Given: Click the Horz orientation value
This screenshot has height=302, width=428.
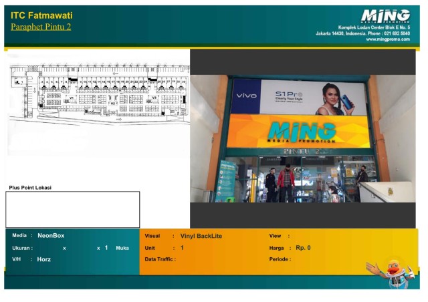Looking at the screenshot, I should [x=44, y=259].
